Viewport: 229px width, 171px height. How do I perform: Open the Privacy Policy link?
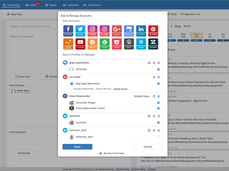pyautogui.click(x=139, y=169)
